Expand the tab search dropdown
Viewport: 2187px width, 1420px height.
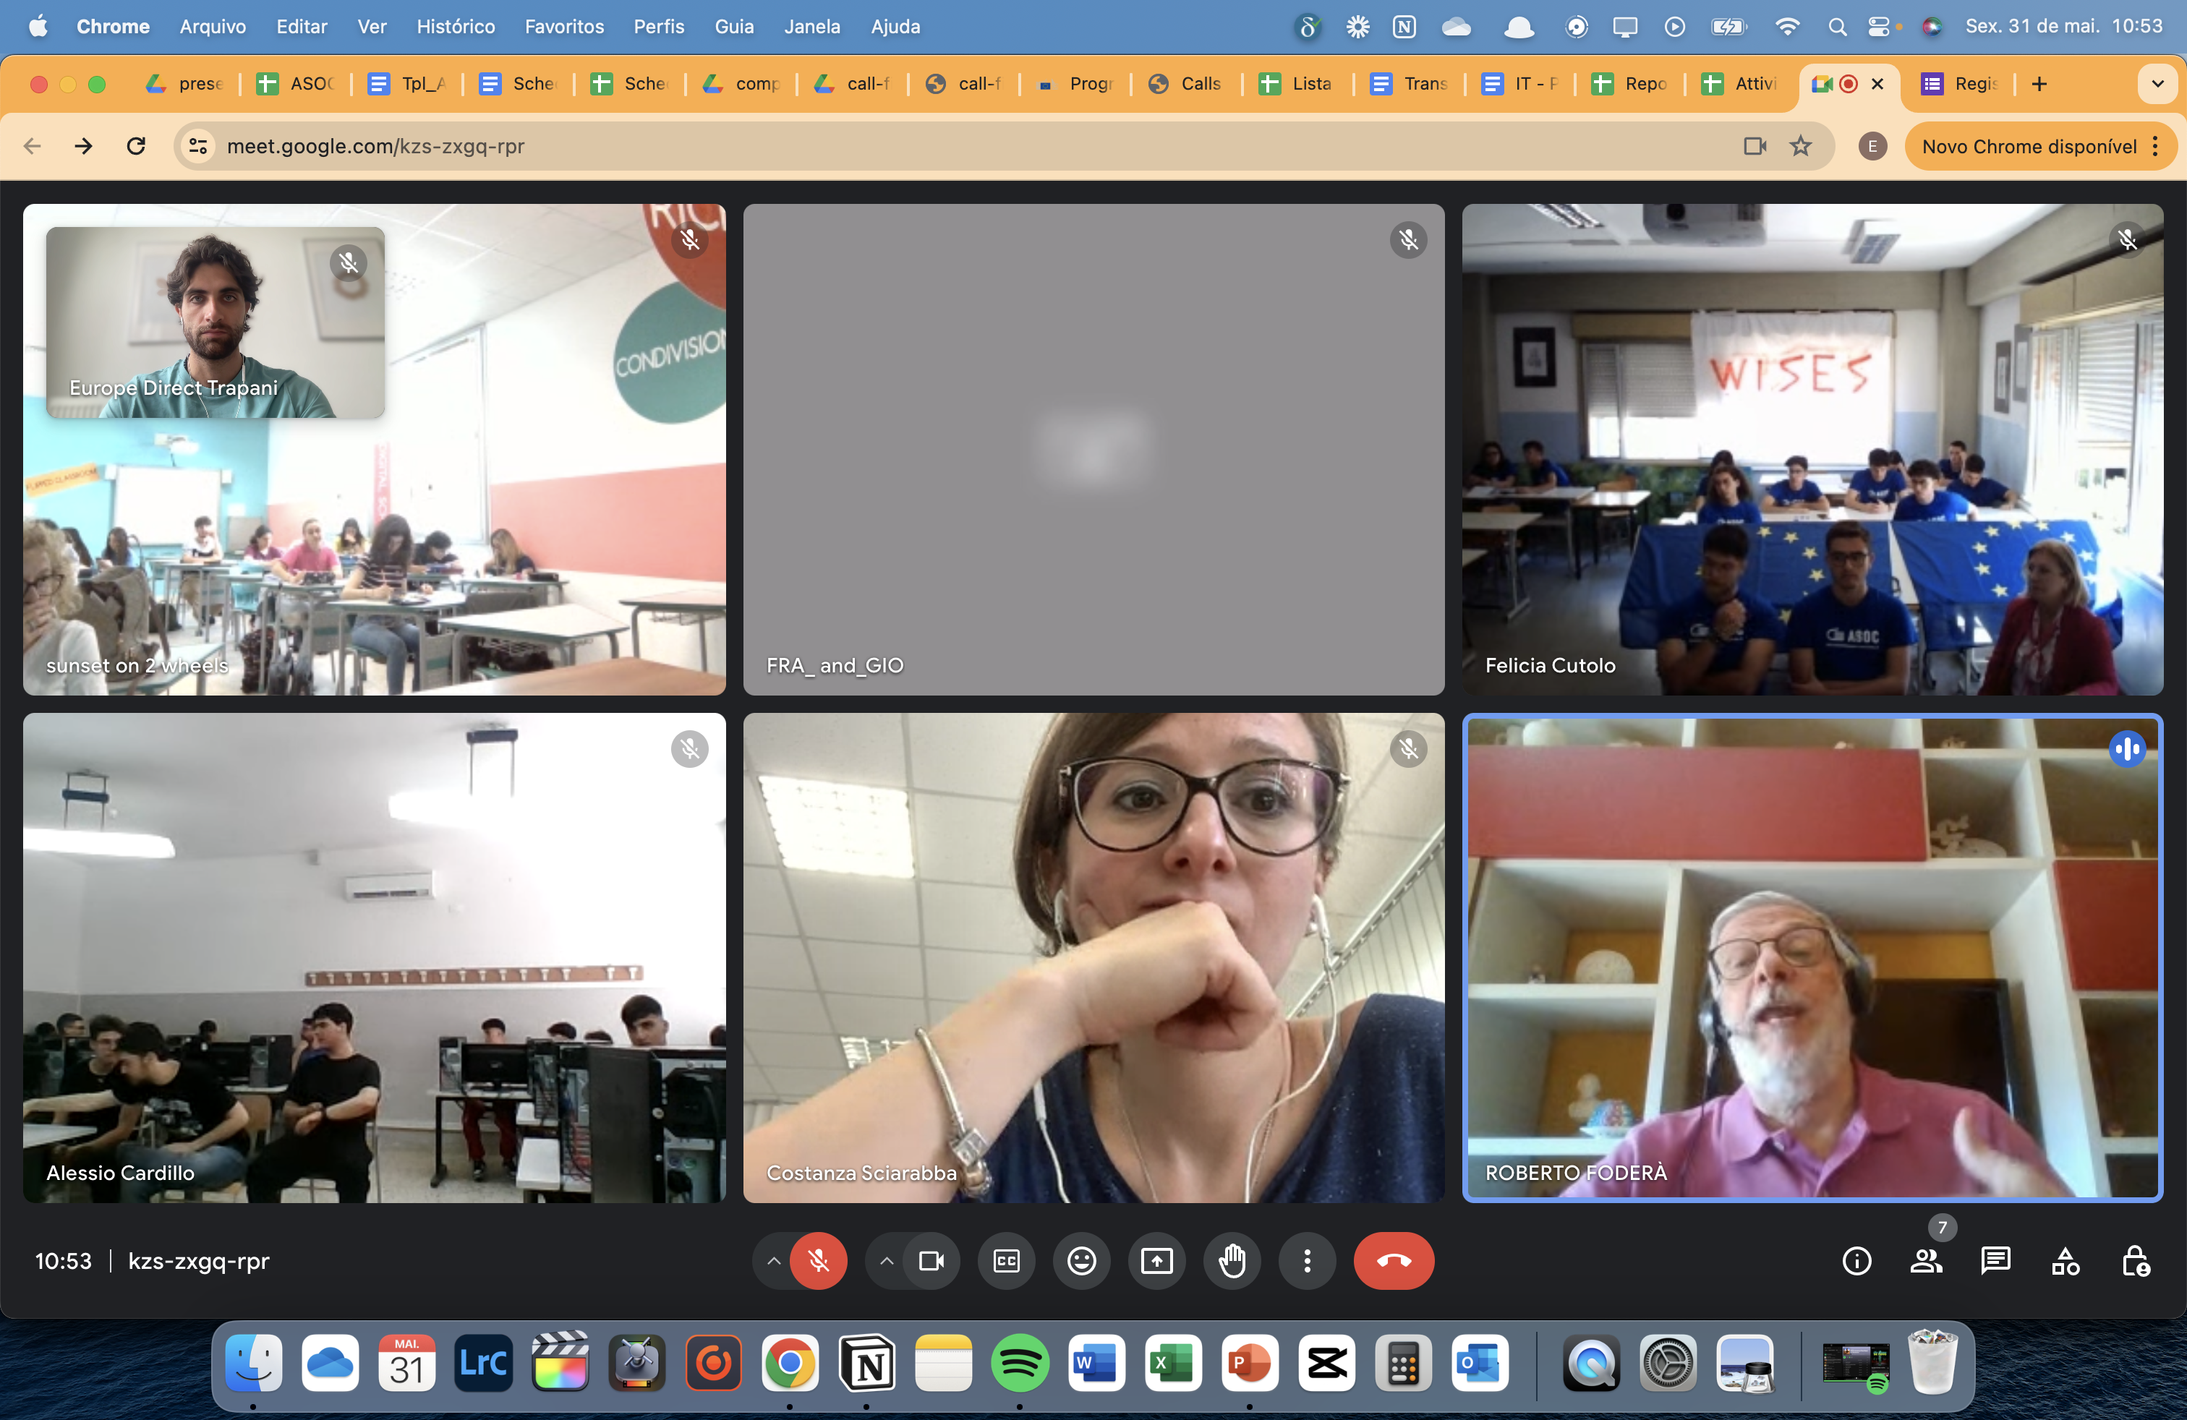pos(2157,84)
